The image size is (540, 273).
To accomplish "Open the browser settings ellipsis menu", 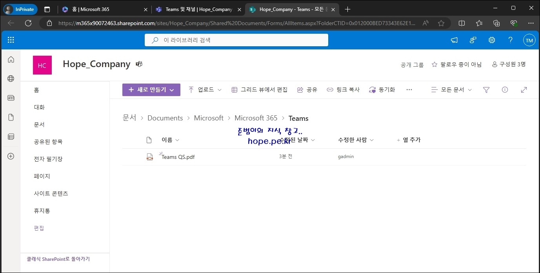I will [531, 23].
